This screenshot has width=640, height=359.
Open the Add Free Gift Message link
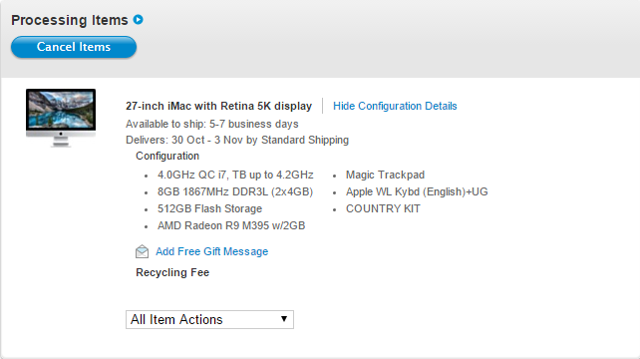tap(211, 251)
